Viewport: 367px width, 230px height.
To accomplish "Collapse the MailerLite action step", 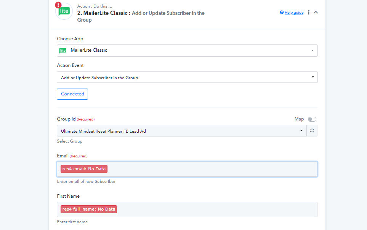I will tap(316, 13).
